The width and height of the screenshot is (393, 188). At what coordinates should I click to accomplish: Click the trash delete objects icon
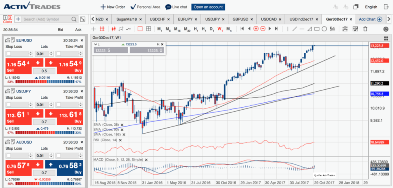(365, 29)
